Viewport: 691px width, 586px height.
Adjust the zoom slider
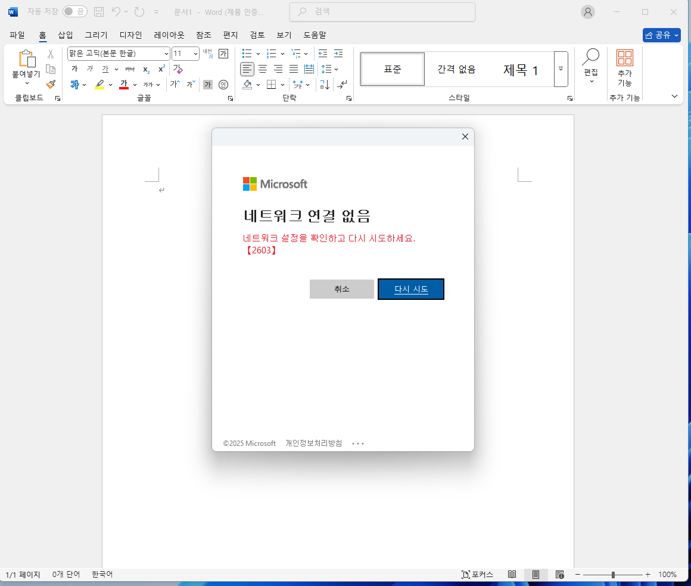coord(612,575)
